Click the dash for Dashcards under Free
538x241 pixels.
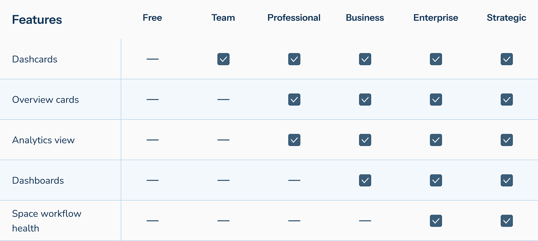coord(152,59)
